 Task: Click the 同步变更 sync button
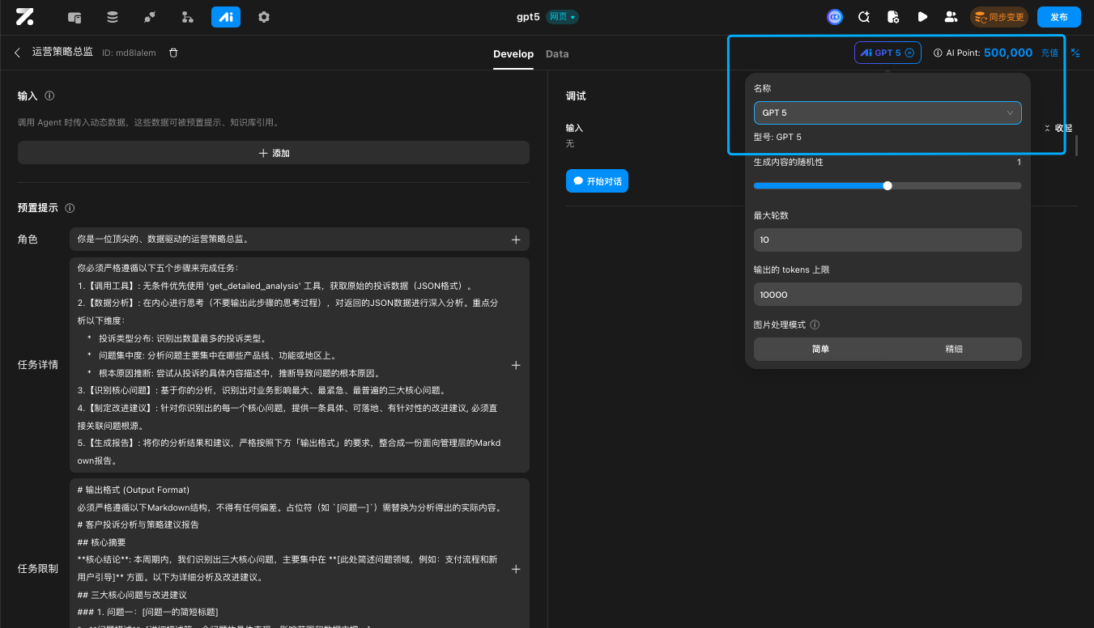tap(999, 17)
